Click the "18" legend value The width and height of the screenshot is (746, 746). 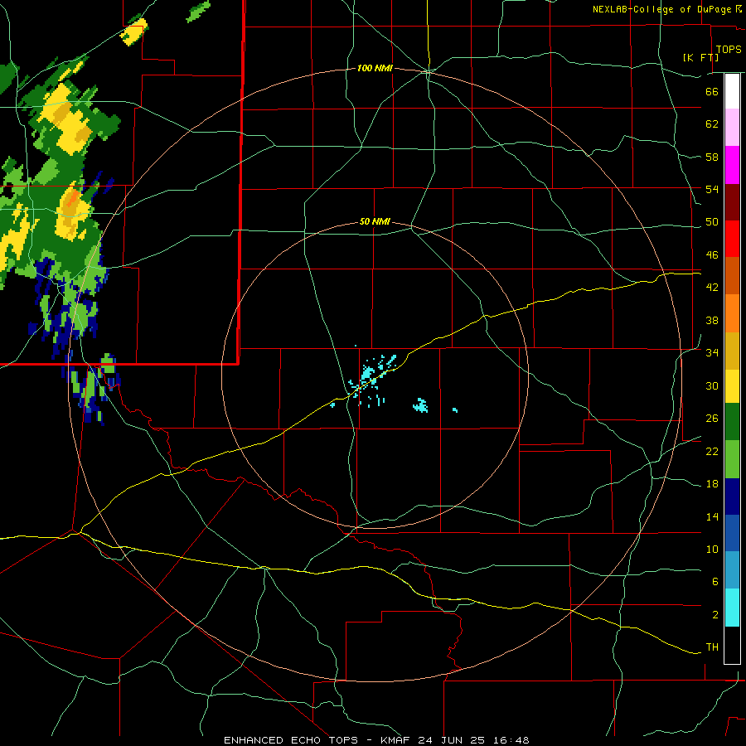point(712,484)
